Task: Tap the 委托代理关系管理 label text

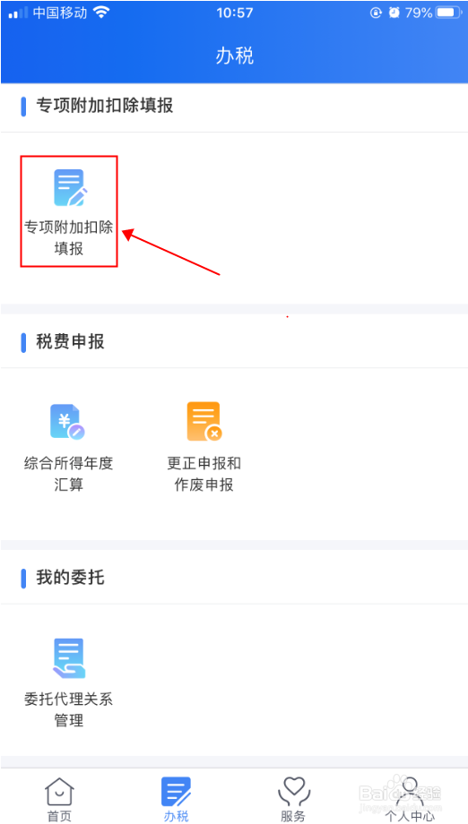Action: point(69,709)
